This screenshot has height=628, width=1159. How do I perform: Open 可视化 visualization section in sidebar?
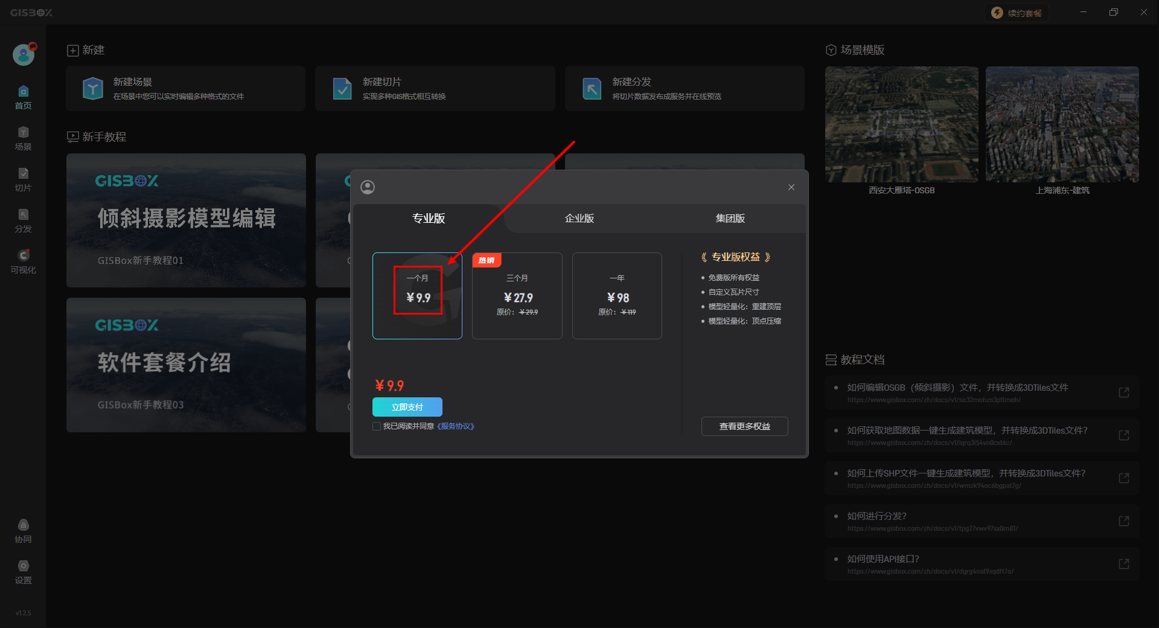(23, 262)
